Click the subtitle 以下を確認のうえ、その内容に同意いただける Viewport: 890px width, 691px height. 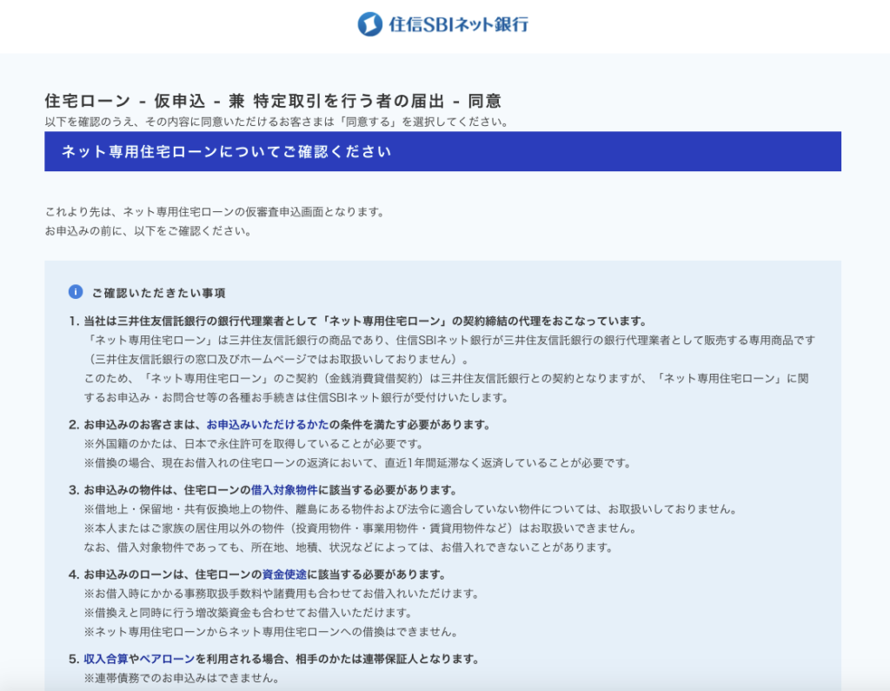(277, 122)
